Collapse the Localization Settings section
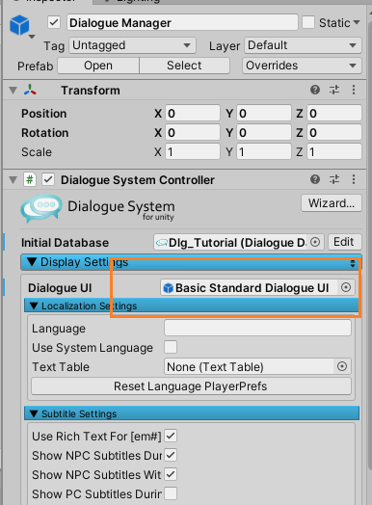This screenshot has width=372, height=505. pyautogui.click(x=34, y=306)
